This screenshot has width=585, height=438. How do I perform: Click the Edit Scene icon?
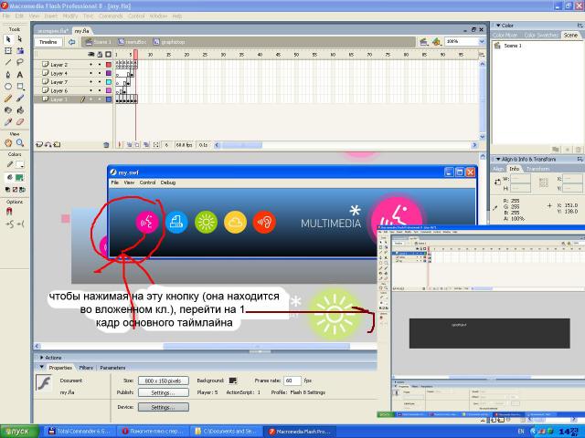(x=423, y=42)
